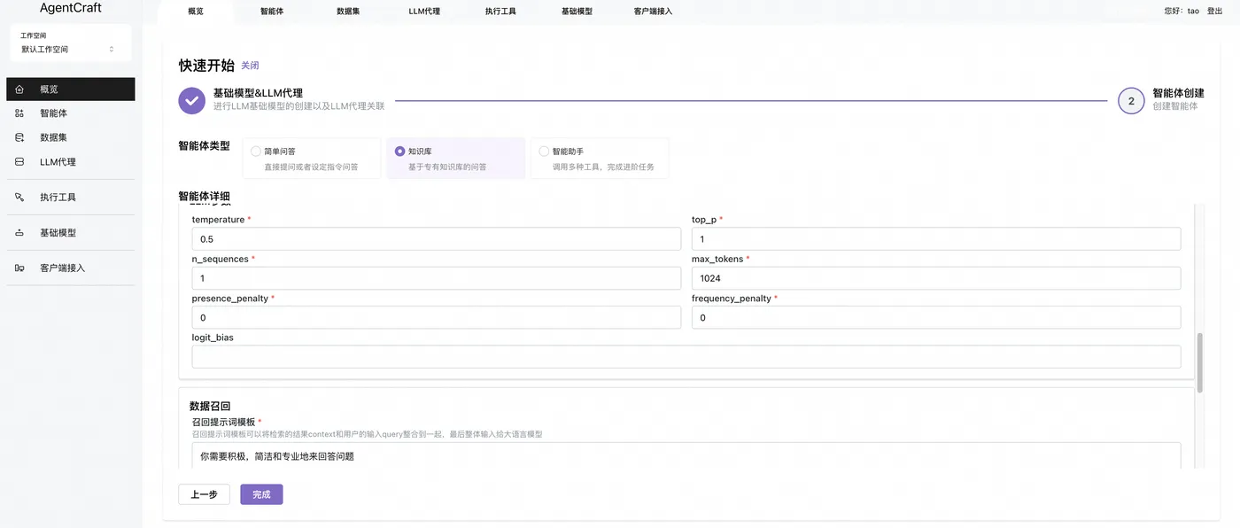
Task: Click the 完成 button
Action: [x=261, y=494]
